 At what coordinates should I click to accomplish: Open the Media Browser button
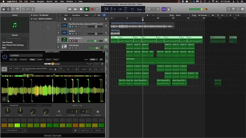pyautogui.click(x=243, y=9)
